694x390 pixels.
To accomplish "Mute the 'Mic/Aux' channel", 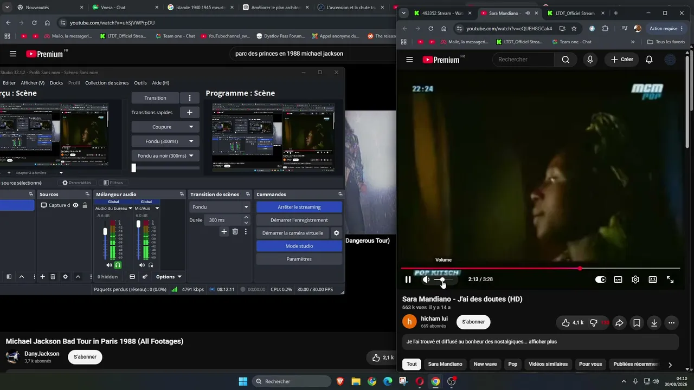I will pos(142,265).
